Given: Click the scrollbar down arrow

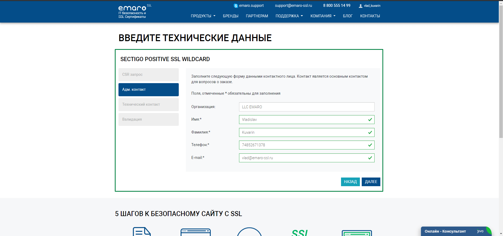Looking at the screenshot, I should (501, 234).
